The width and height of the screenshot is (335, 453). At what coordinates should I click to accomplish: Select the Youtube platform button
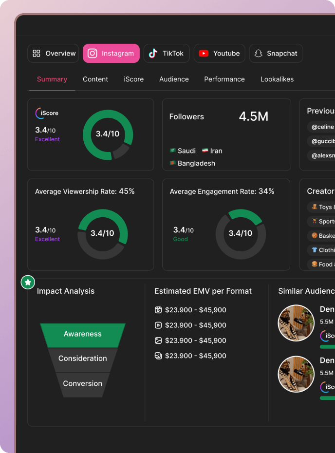click(220, 54)
